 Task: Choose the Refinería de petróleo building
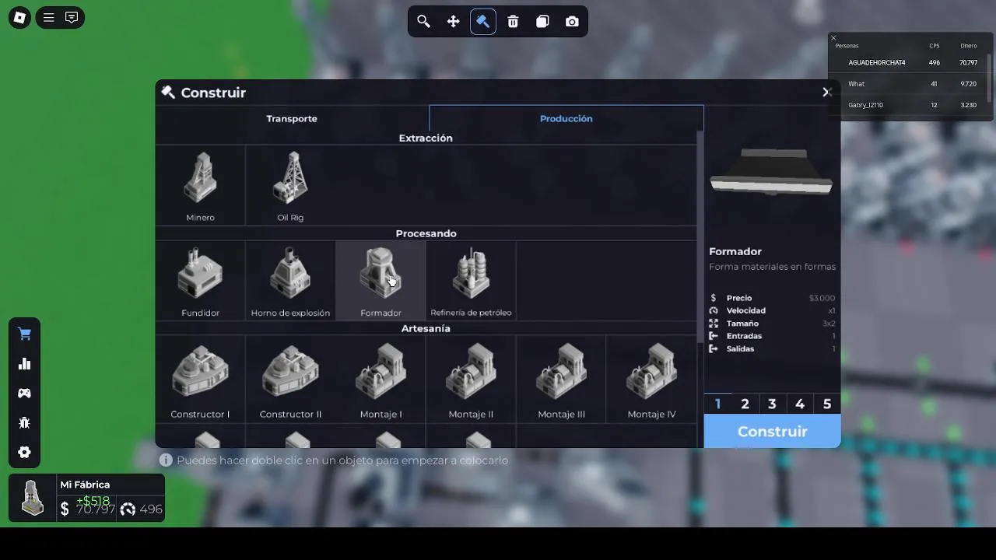471,281
